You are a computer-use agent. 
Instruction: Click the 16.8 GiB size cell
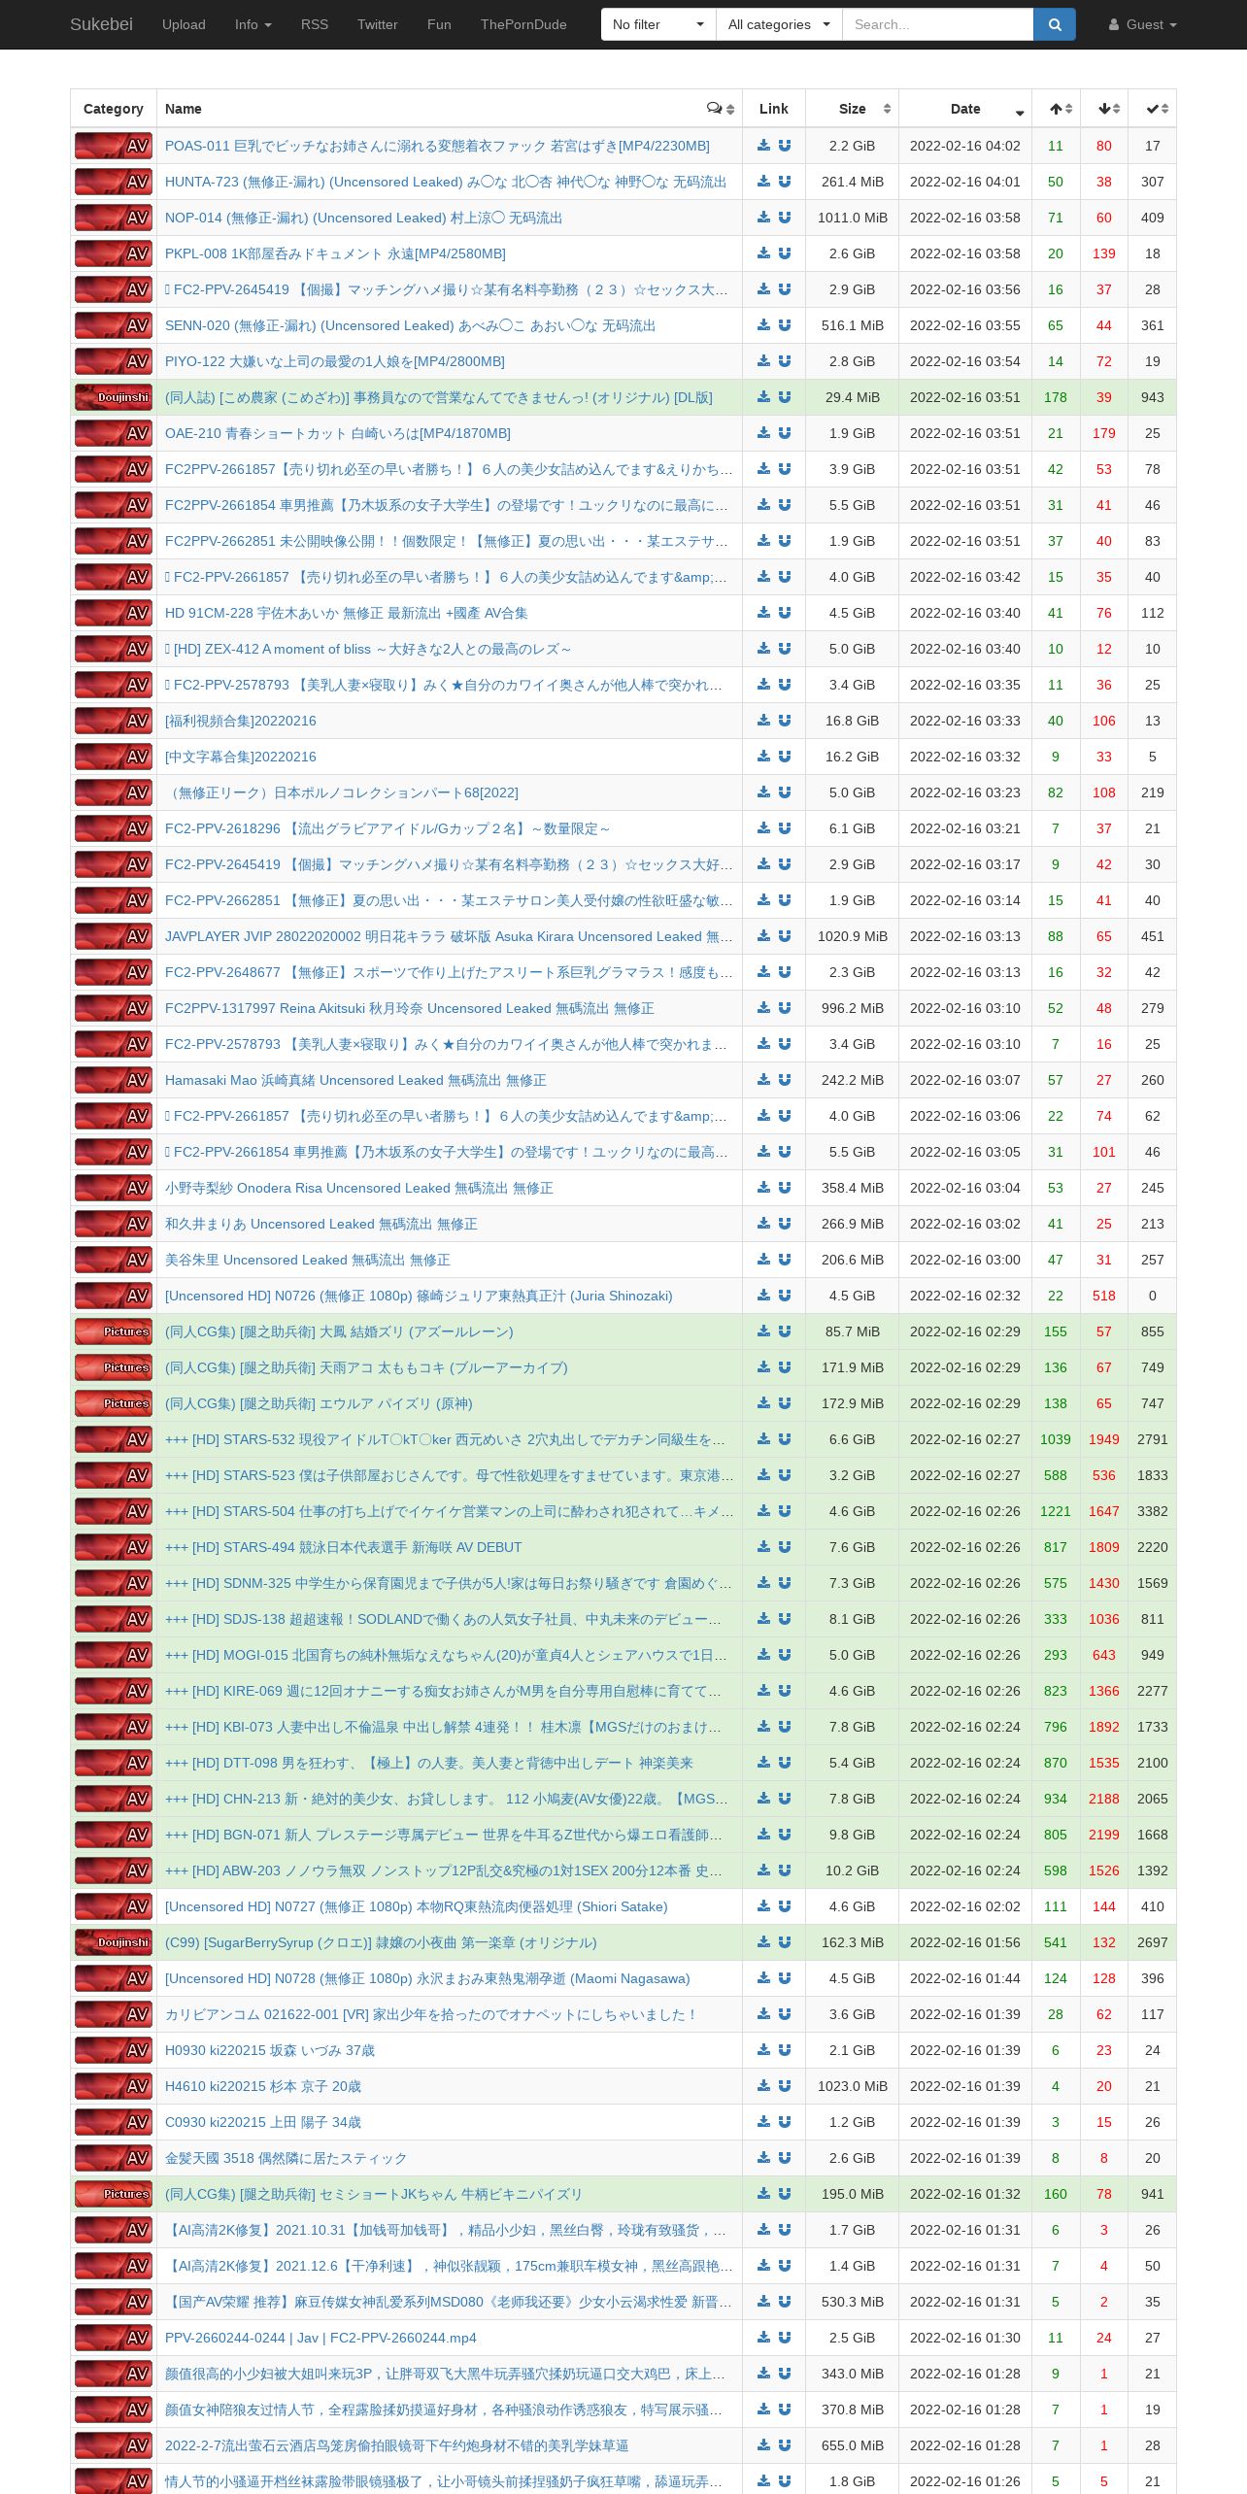(x=852, y=721)
